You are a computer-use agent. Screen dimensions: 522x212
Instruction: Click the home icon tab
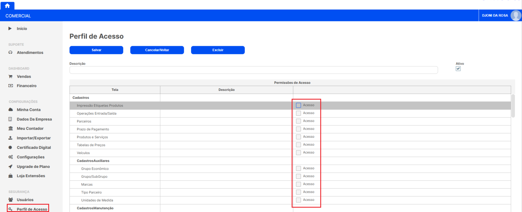point(7,6)
